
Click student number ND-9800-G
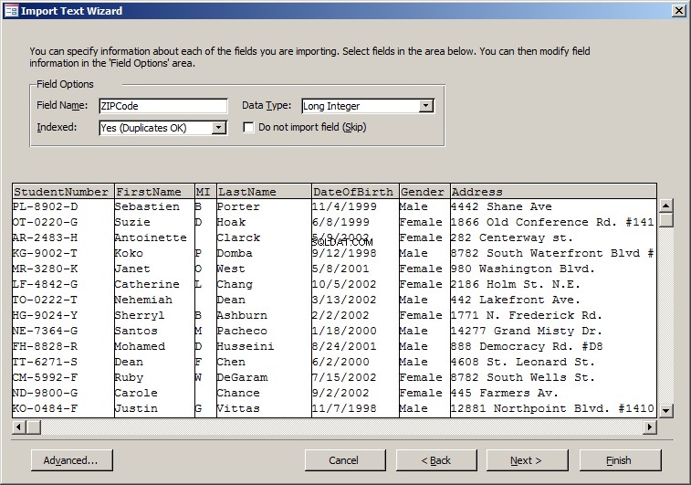point(46,393)
